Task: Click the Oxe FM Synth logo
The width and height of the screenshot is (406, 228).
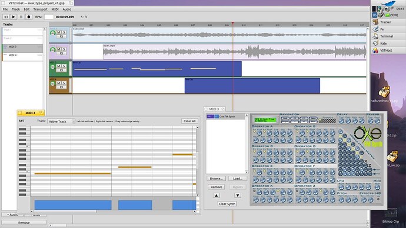Action: coord(368,136)
